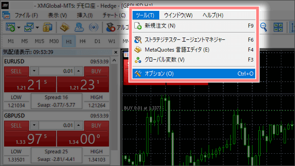Click market watch scrollbar up arrow
Image resolution: width=295 pixels, height=166 pixels.
114,60
